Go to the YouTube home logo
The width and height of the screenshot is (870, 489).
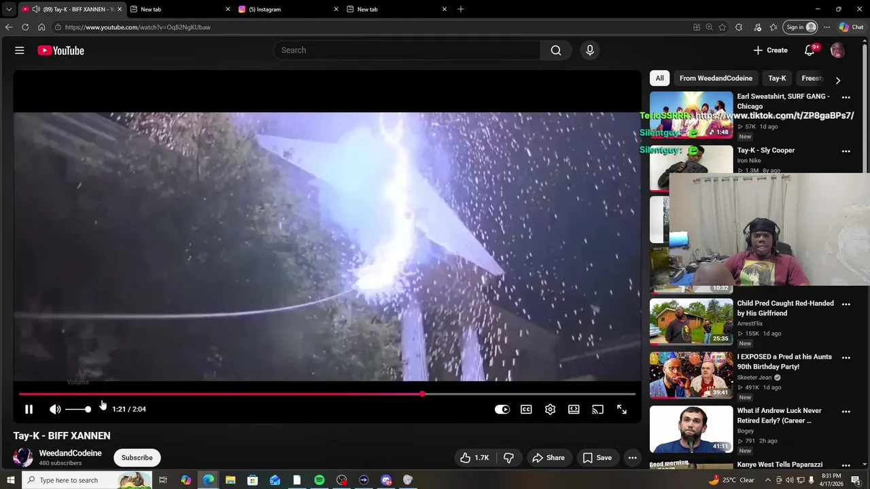click(60, 50)
